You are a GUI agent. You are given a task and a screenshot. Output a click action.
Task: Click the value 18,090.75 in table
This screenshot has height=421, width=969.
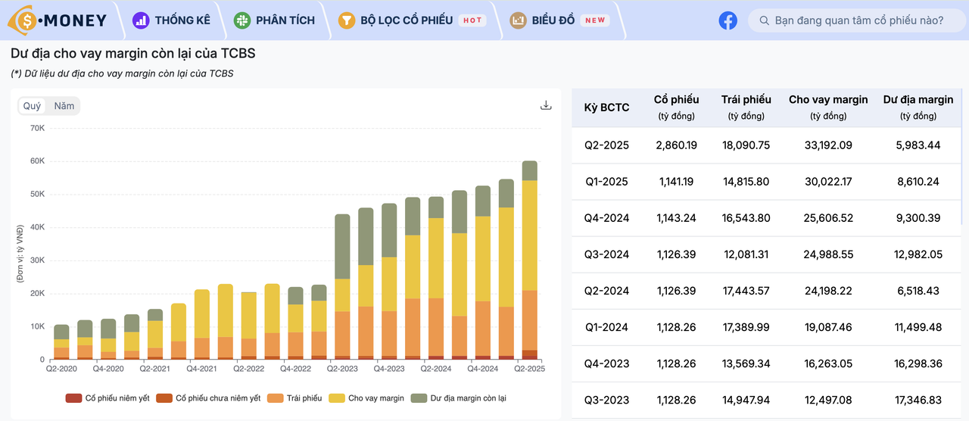coord(746,145)
